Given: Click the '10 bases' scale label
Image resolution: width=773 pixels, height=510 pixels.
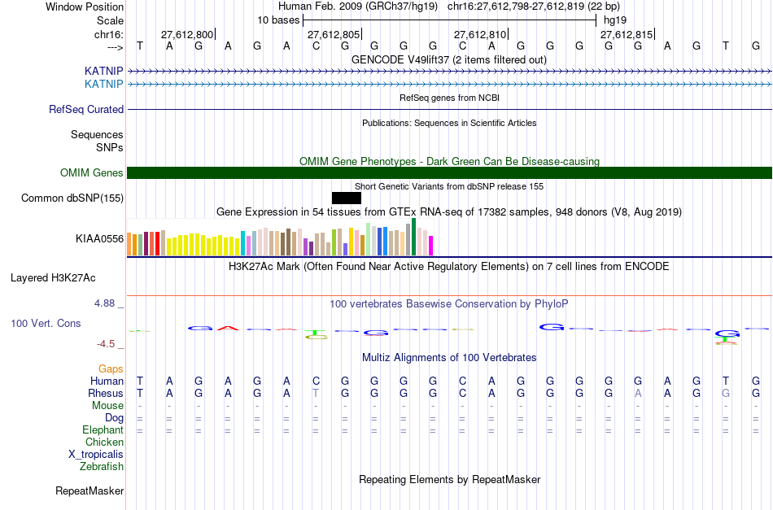Looking at the screenshot, I should tap(278, 20).
